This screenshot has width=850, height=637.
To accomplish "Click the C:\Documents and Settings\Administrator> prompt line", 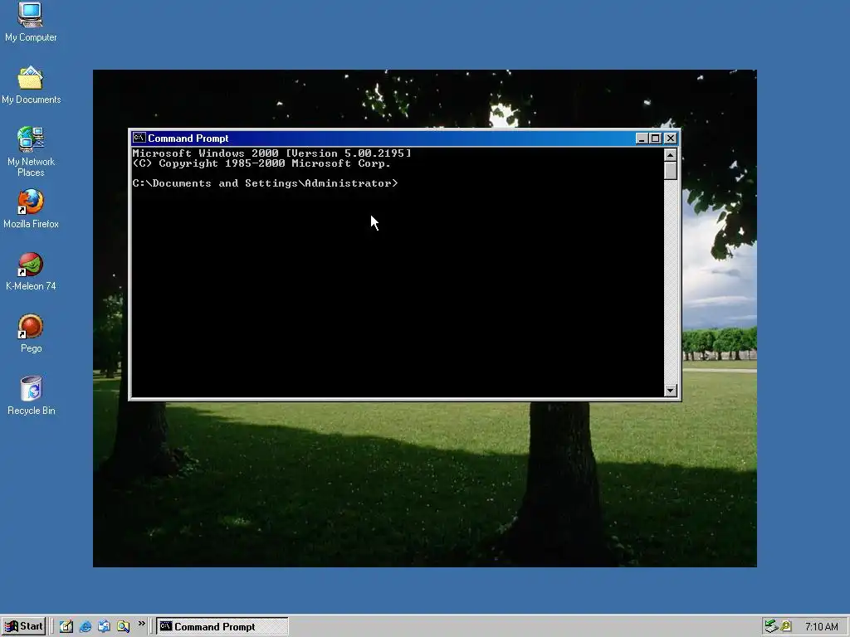I will point(265,183).
